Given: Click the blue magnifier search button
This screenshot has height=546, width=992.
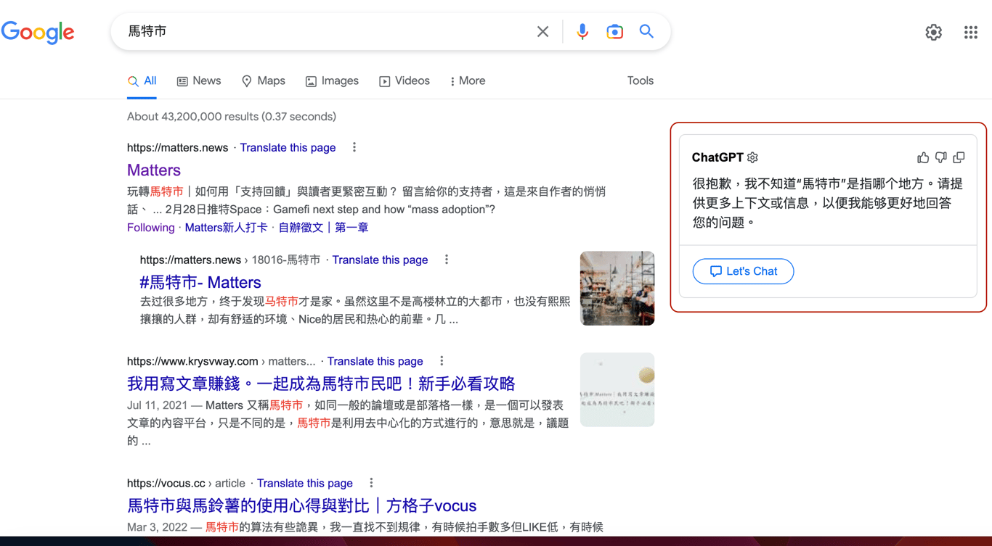Looking at the screenshot, I should [x=646, y=31].
